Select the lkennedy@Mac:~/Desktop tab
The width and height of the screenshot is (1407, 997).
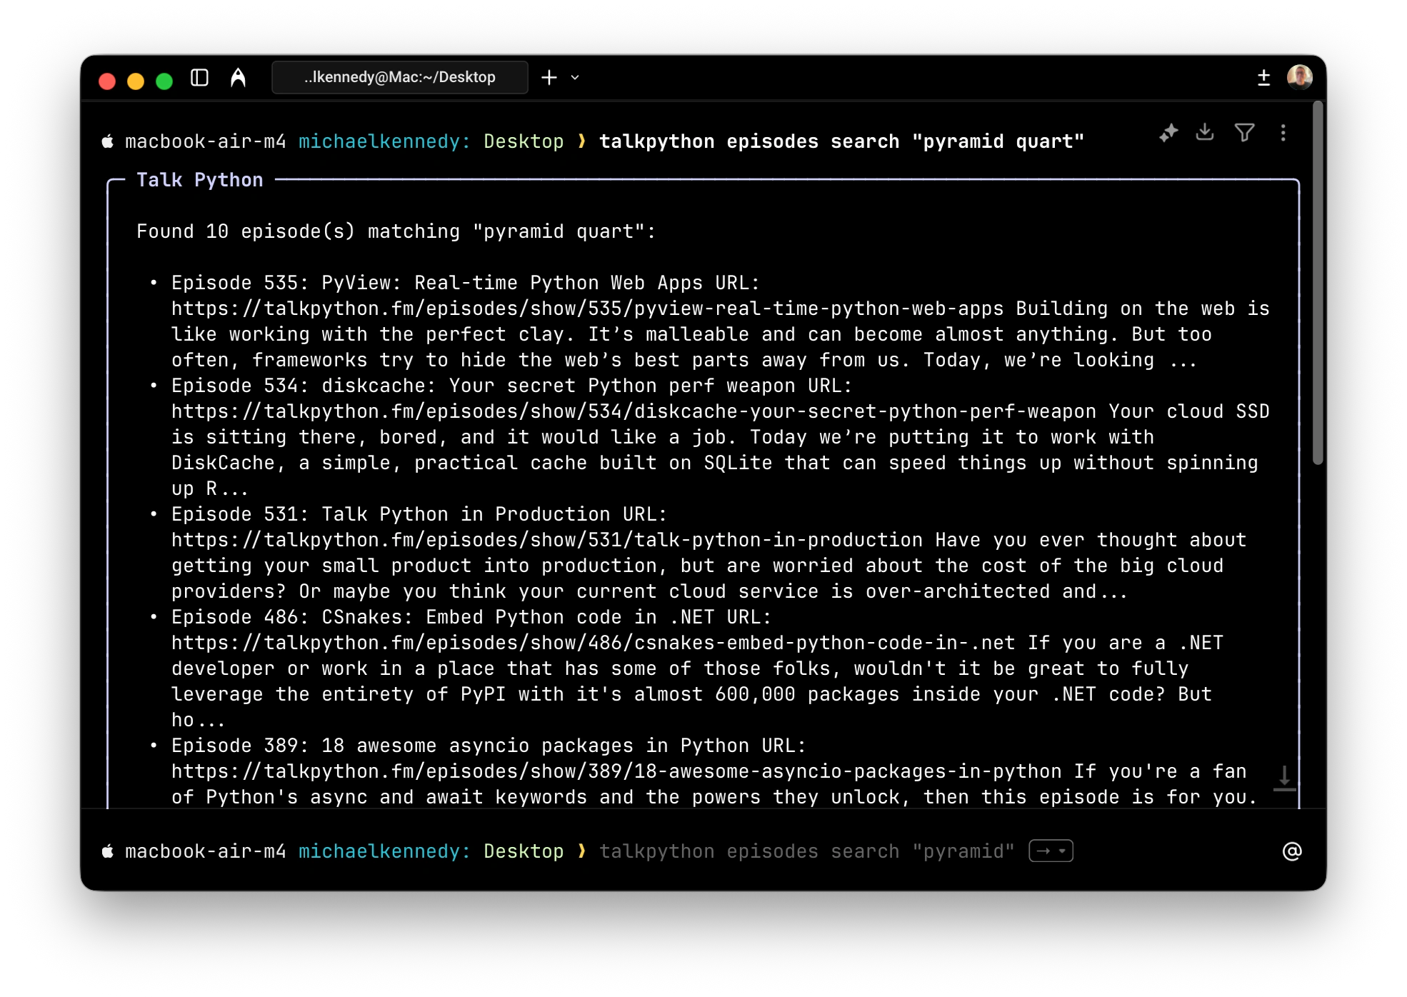(400, 77)
